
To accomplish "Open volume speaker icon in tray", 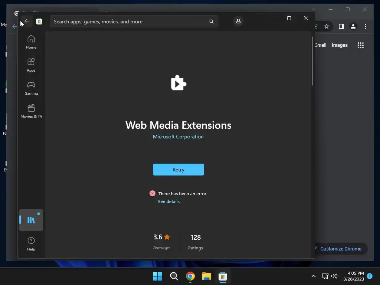I will point(334,276).
